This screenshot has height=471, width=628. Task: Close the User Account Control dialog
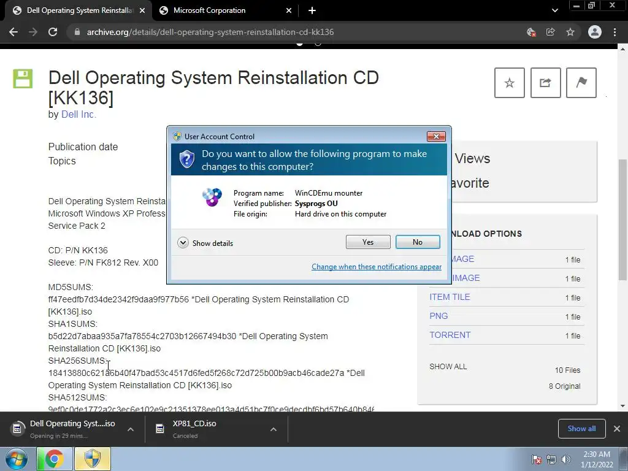(x=436, y=137)
